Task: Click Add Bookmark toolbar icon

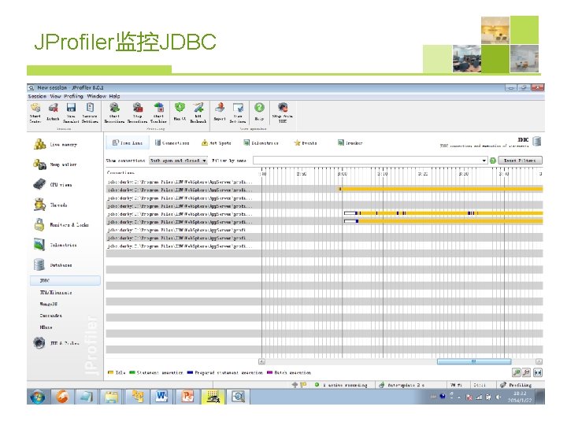Action: coord(198,113)
